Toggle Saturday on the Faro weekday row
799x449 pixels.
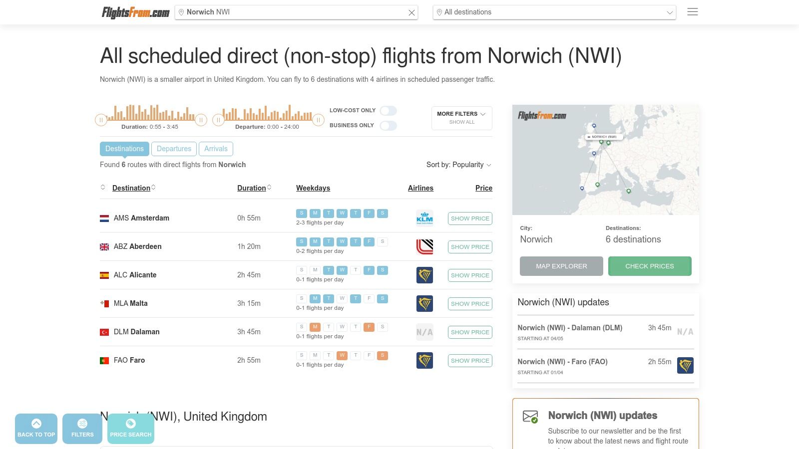pos(383,355)
